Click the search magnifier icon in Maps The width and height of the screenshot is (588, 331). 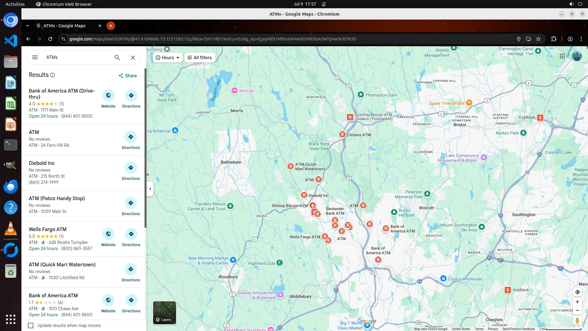117,58
